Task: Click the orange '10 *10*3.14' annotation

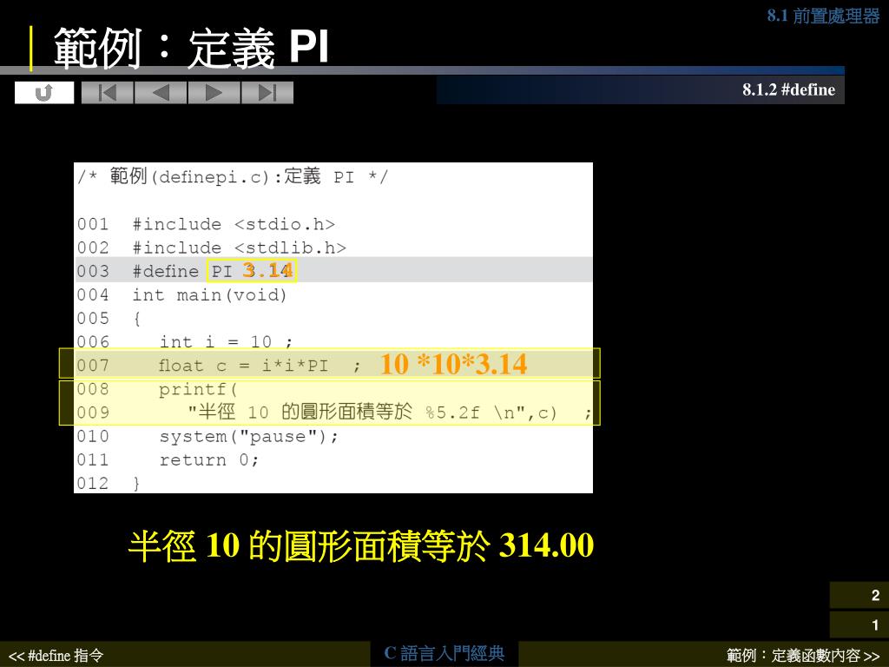Action: (x=453, y=364)
